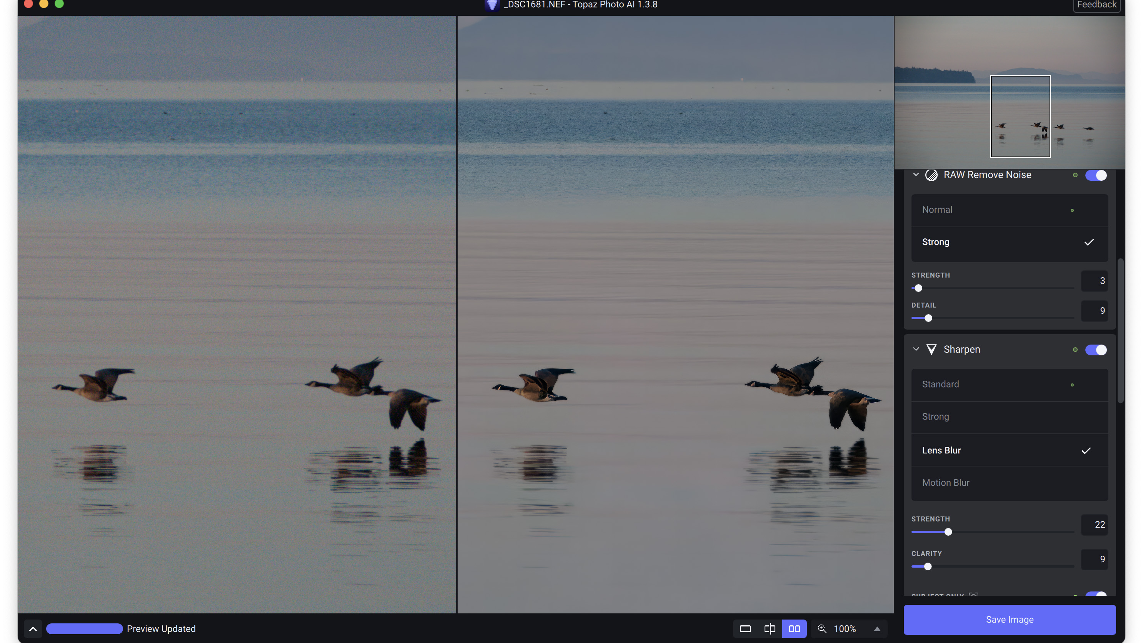The image size is (1143, 643).
Task: Click the RAW Remove Noise filter icon
Action: 933,174
